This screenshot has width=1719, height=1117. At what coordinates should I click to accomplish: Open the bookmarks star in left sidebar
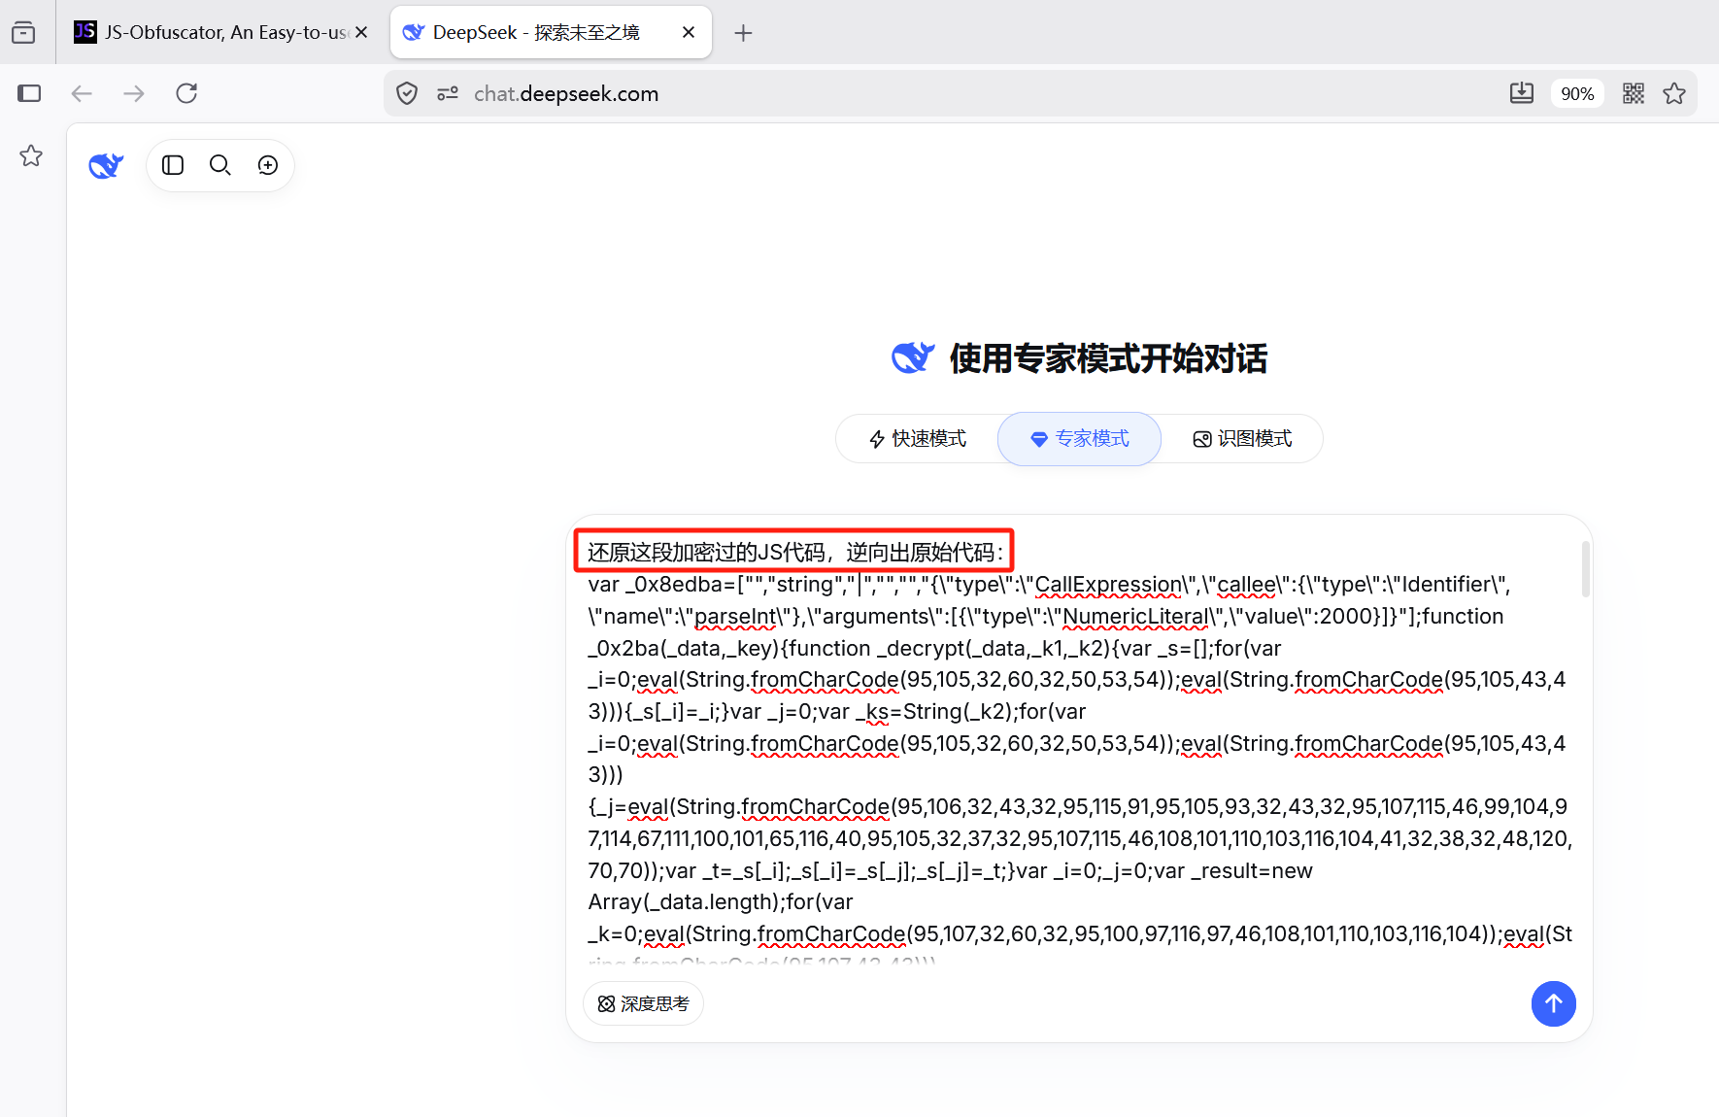[31, 155]
